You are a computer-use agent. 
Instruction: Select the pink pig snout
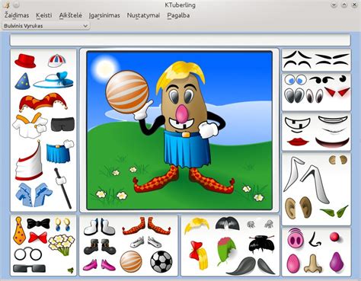tap(296, 238)
